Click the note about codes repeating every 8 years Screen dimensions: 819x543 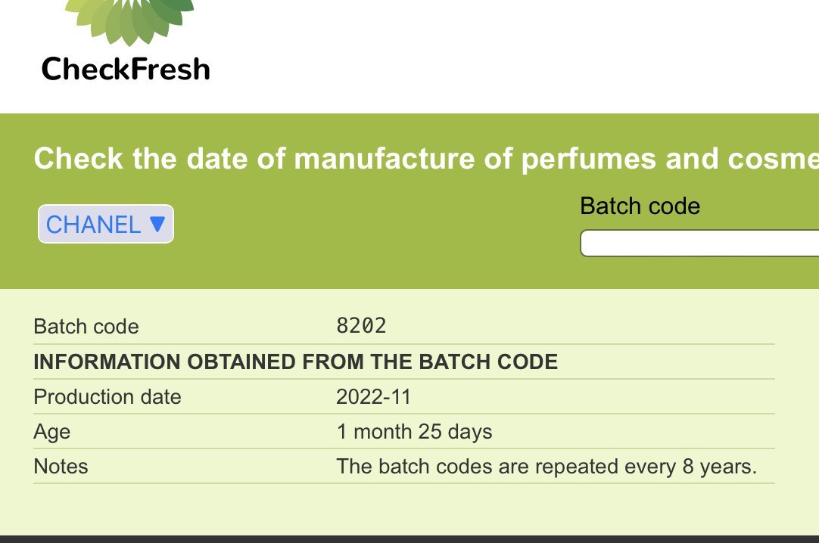pyautogui.click(x=547, y=467)
